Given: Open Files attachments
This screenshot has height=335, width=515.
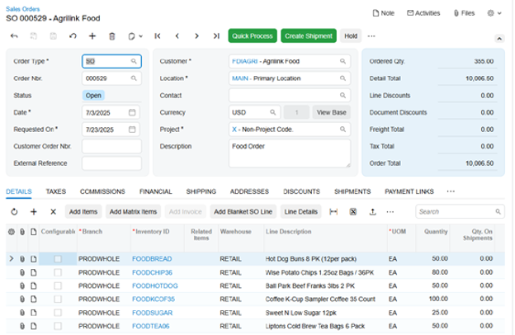Looking at the screenshot, I should click(464, 13).
